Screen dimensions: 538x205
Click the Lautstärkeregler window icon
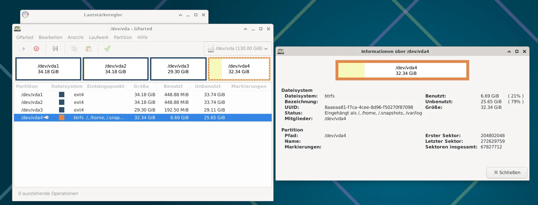pyautogui.click(x=25, y=15)
